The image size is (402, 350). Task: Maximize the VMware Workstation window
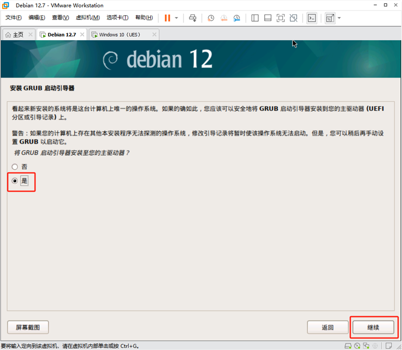click(x=385, y=5)
